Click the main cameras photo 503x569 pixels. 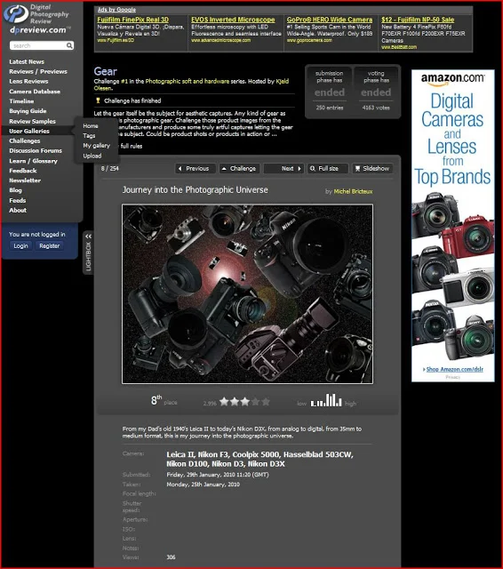tap(247, 294)
